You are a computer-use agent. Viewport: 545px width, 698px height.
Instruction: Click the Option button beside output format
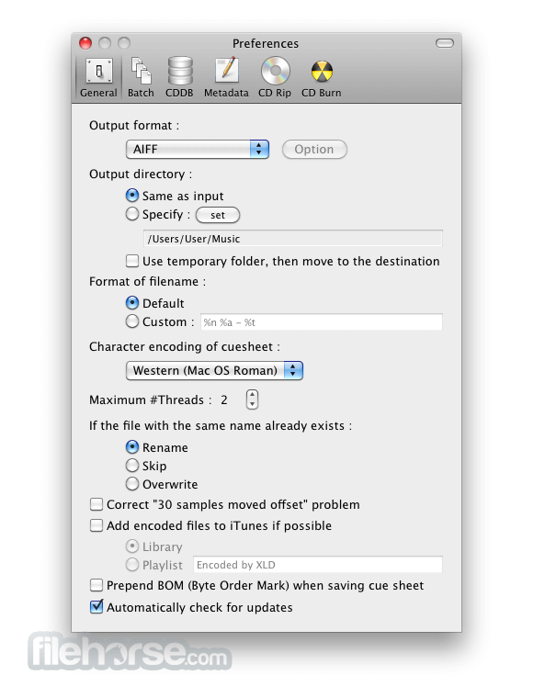click(x=314, y=149)
